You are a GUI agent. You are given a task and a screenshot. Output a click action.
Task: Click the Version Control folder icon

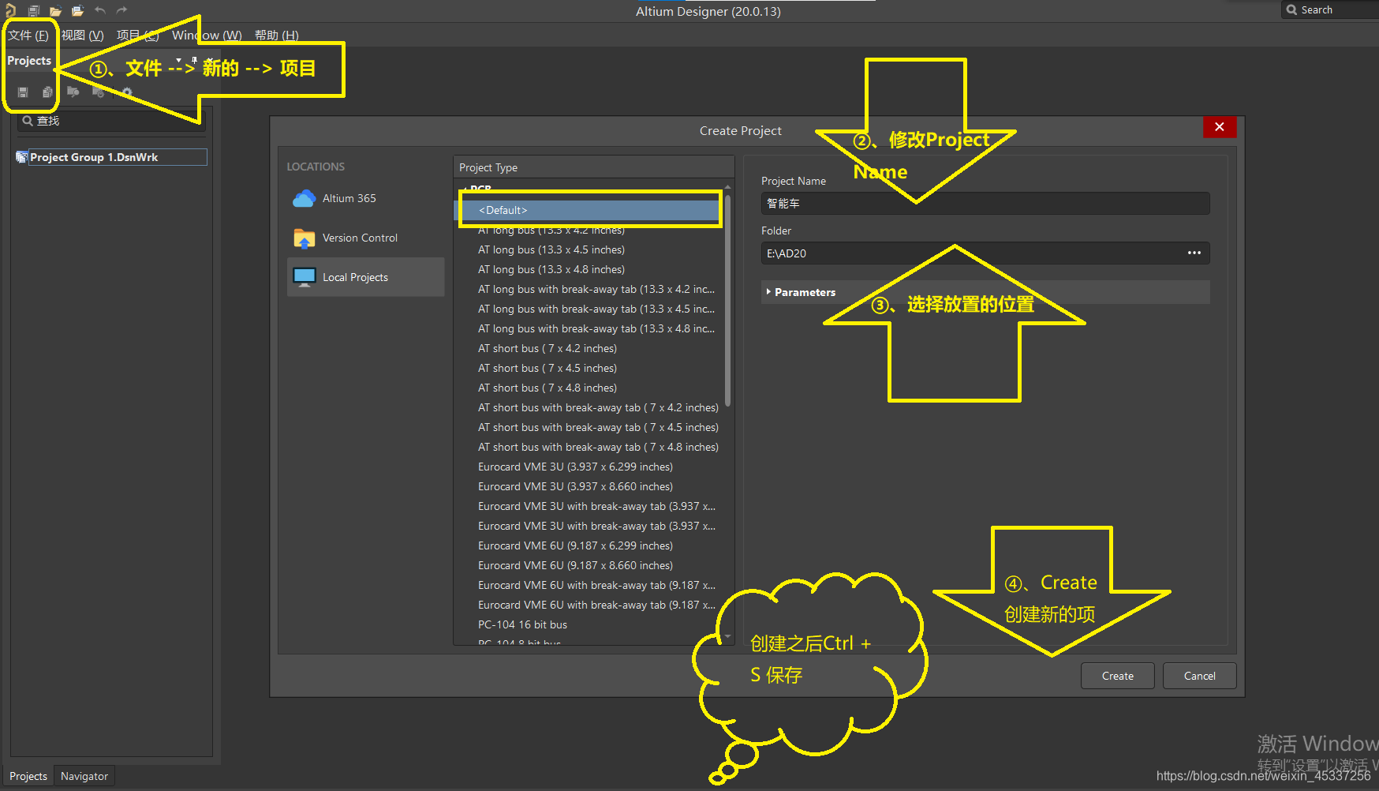[x=304, y=238]
